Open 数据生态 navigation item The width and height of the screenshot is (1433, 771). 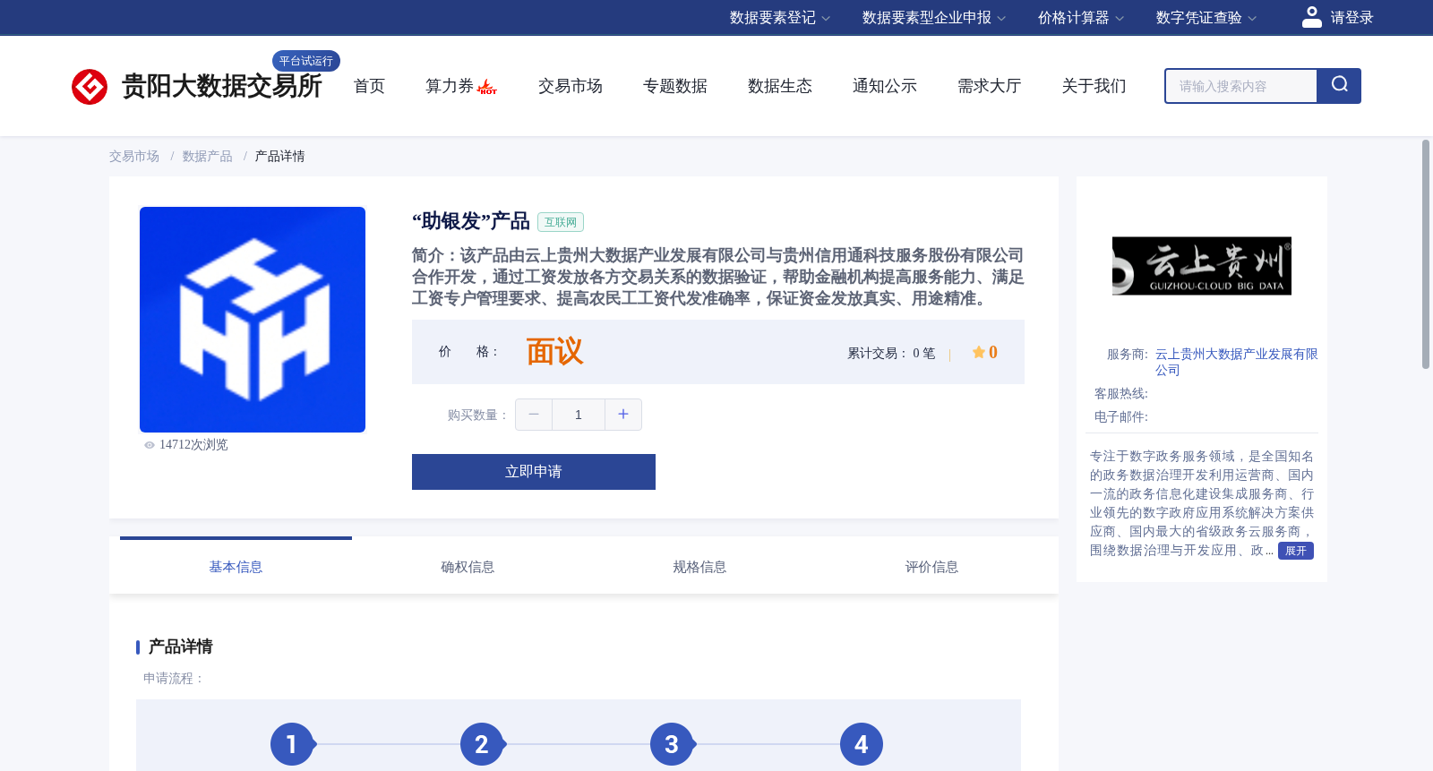tap(779, 86)
